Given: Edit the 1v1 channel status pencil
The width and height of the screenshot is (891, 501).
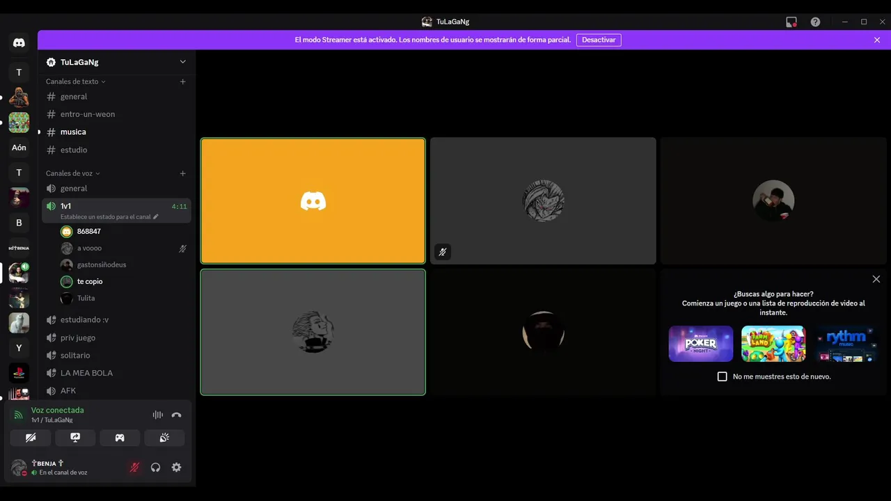Looking at the screenshot, I should click(156, 217).
